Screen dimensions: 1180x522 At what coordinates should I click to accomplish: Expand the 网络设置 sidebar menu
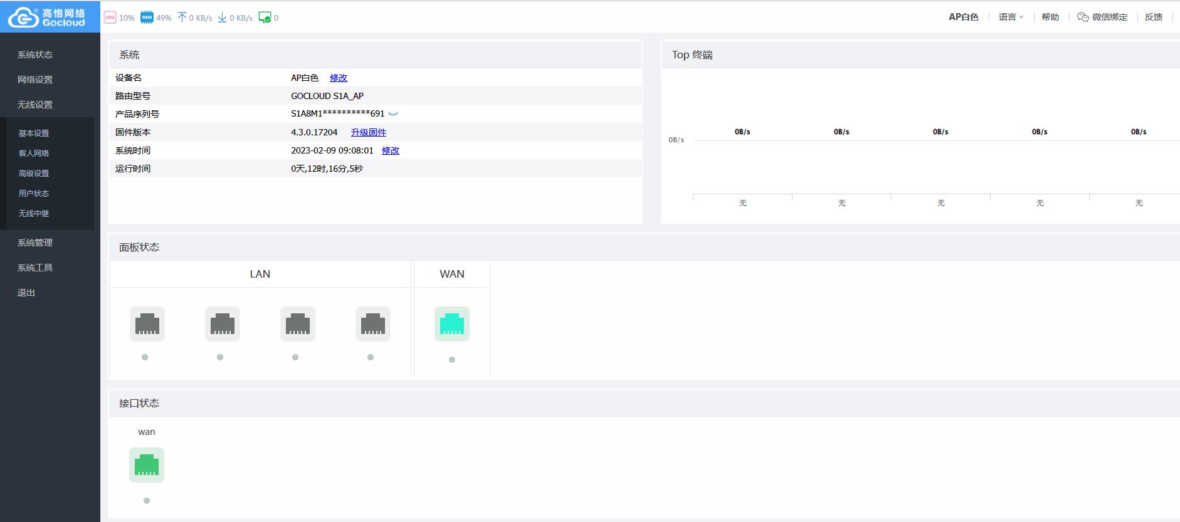pyautogui.click(x=35, y=80)
